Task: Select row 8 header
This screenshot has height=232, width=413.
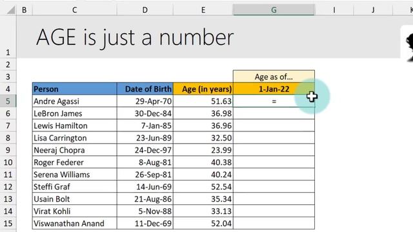Action: pos(8,138)
